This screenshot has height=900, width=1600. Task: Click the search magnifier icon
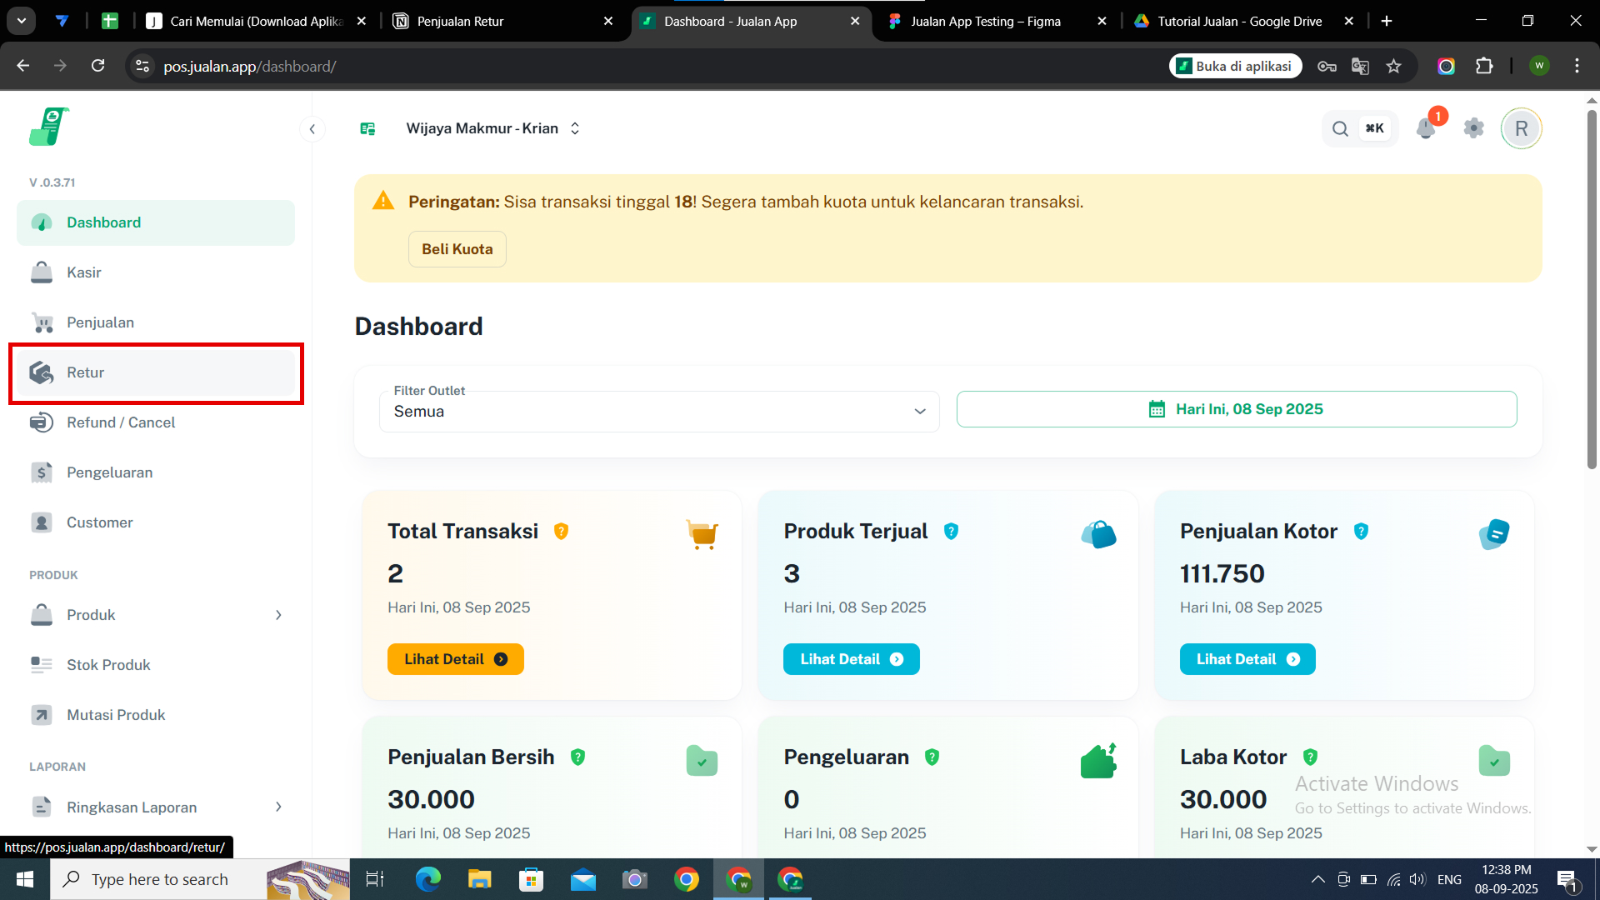point(1340,128)
